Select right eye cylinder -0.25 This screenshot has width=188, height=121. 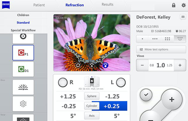coord(69,106)
